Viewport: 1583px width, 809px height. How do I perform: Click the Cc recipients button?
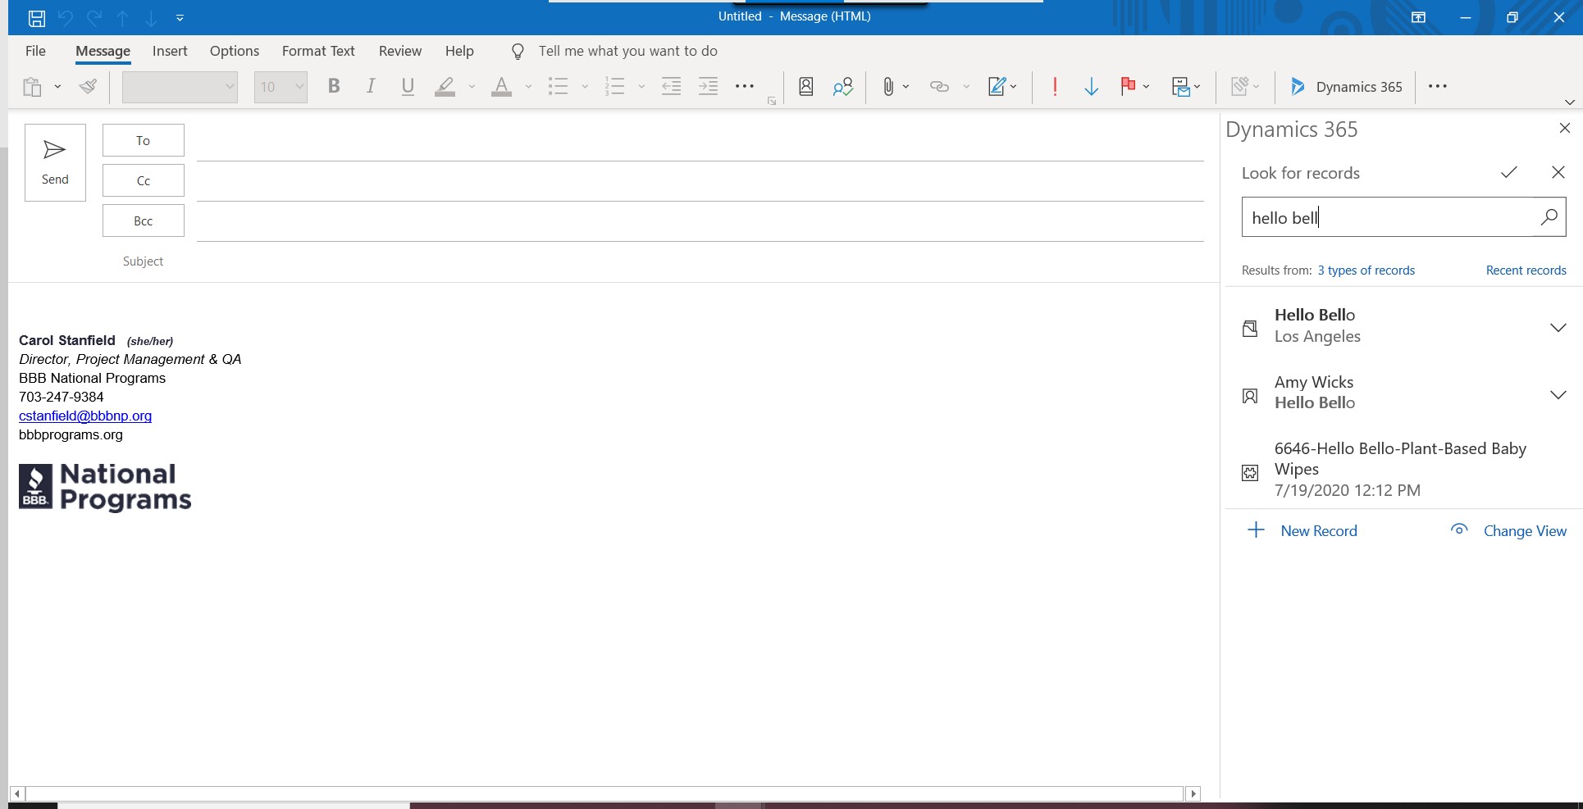click(x=144, y=180)
